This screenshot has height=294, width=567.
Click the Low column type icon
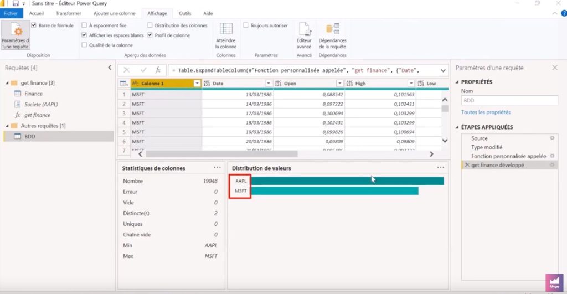pos(421,84)
